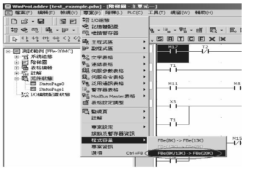The width and height of the screenshot is (253, 171).
Task: Click the sub program toolbar icon
Action: coord(65,30)
